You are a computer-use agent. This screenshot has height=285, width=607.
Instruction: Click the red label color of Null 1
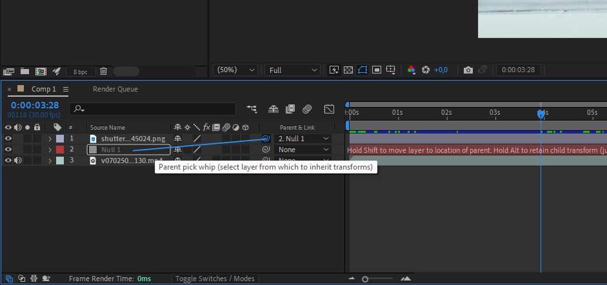coord(60,149)
